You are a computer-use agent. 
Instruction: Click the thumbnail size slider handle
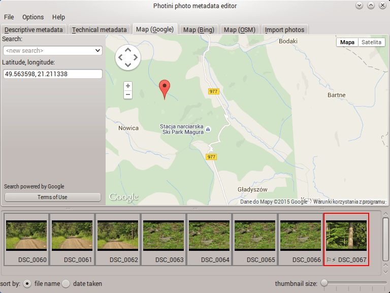click(324, 283)
